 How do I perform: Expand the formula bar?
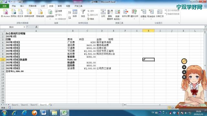pos(206,27)
